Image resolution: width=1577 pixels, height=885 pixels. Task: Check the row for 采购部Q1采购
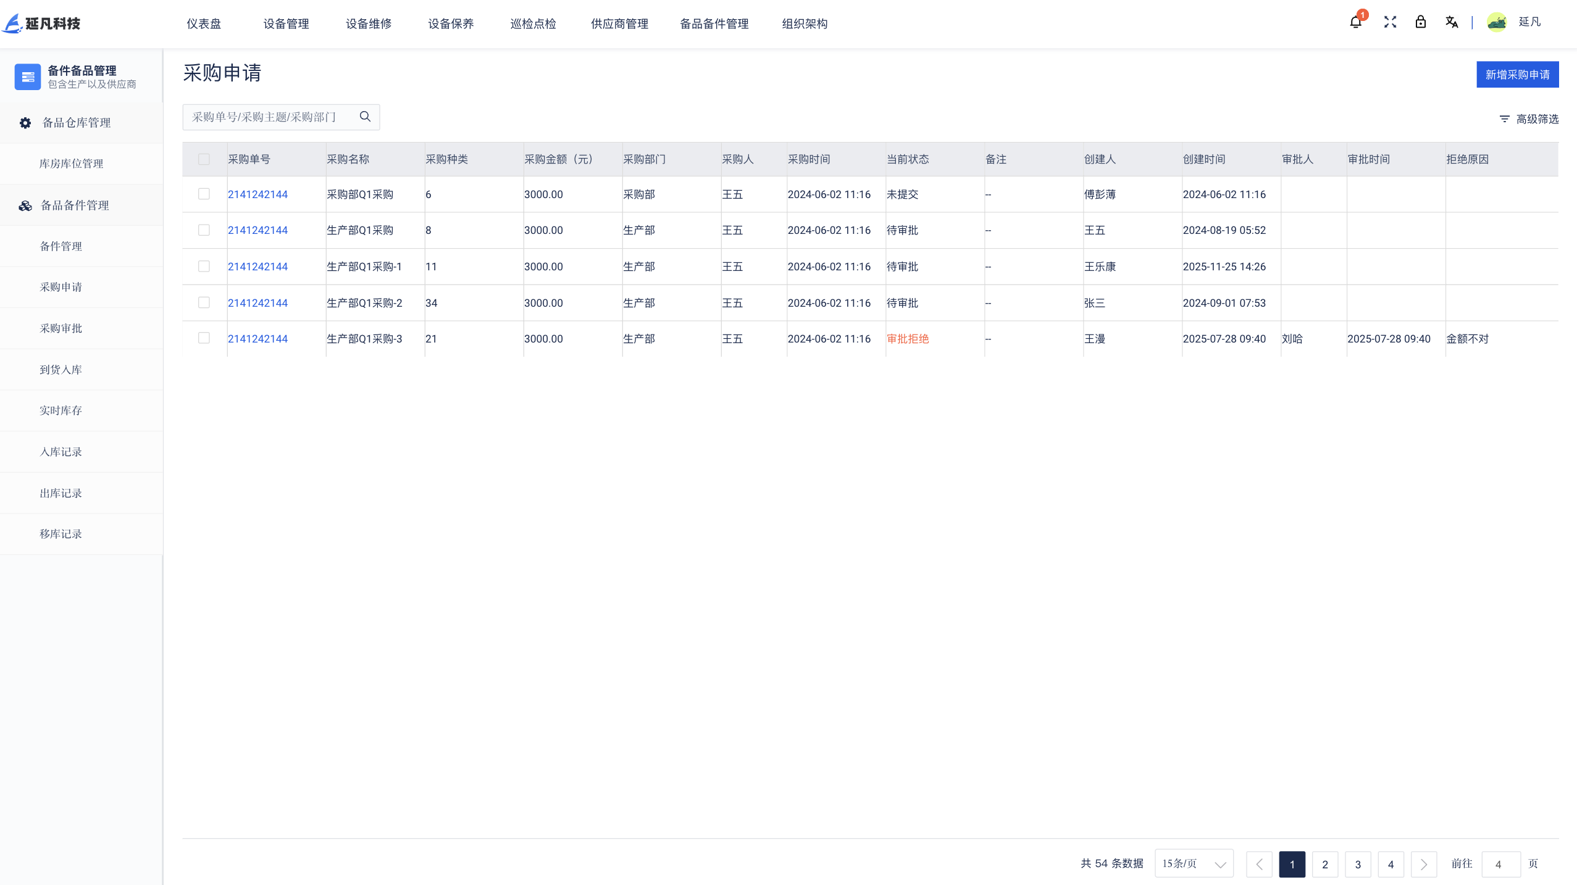(x=204, y=194)
